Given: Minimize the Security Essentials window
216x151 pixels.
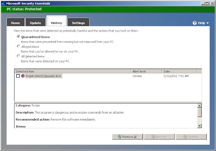Looking at the screenshot, I should 203,3.
